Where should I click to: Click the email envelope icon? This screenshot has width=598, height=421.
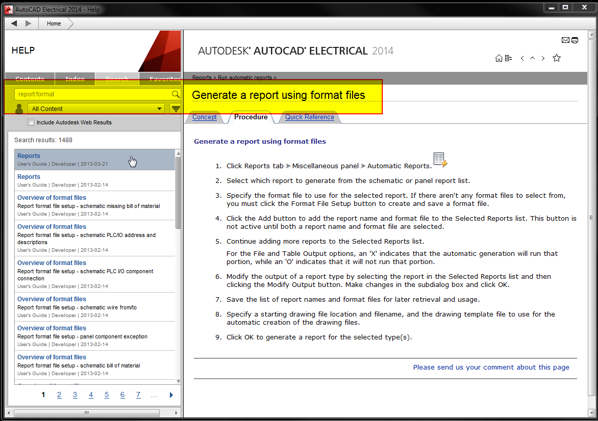coord(565,40)
